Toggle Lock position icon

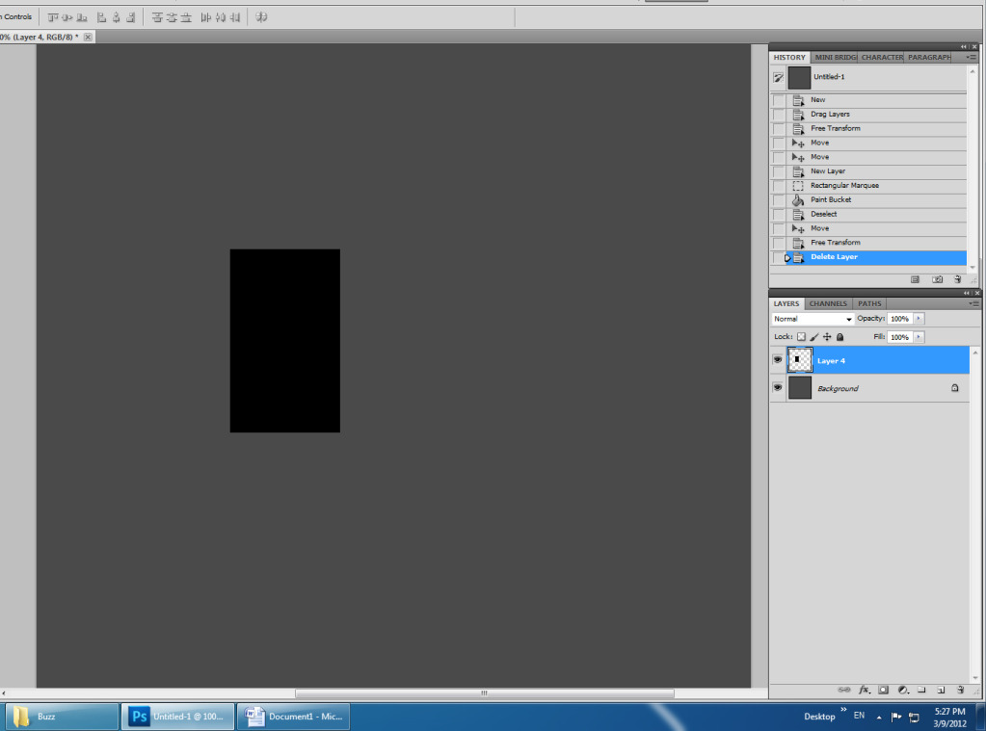click(x=827, y=337)
